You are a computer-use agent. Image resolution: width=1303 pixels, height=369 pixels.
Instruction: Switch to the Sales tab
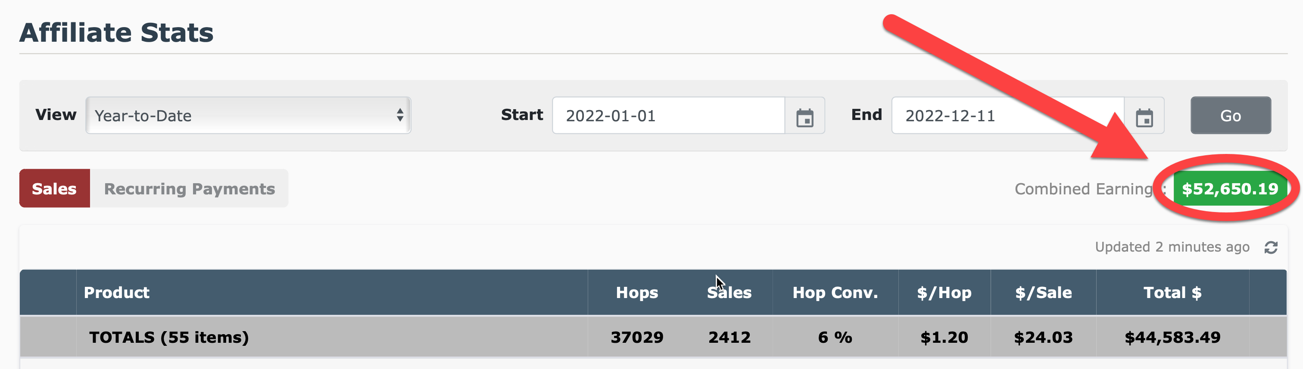(55, 188)
